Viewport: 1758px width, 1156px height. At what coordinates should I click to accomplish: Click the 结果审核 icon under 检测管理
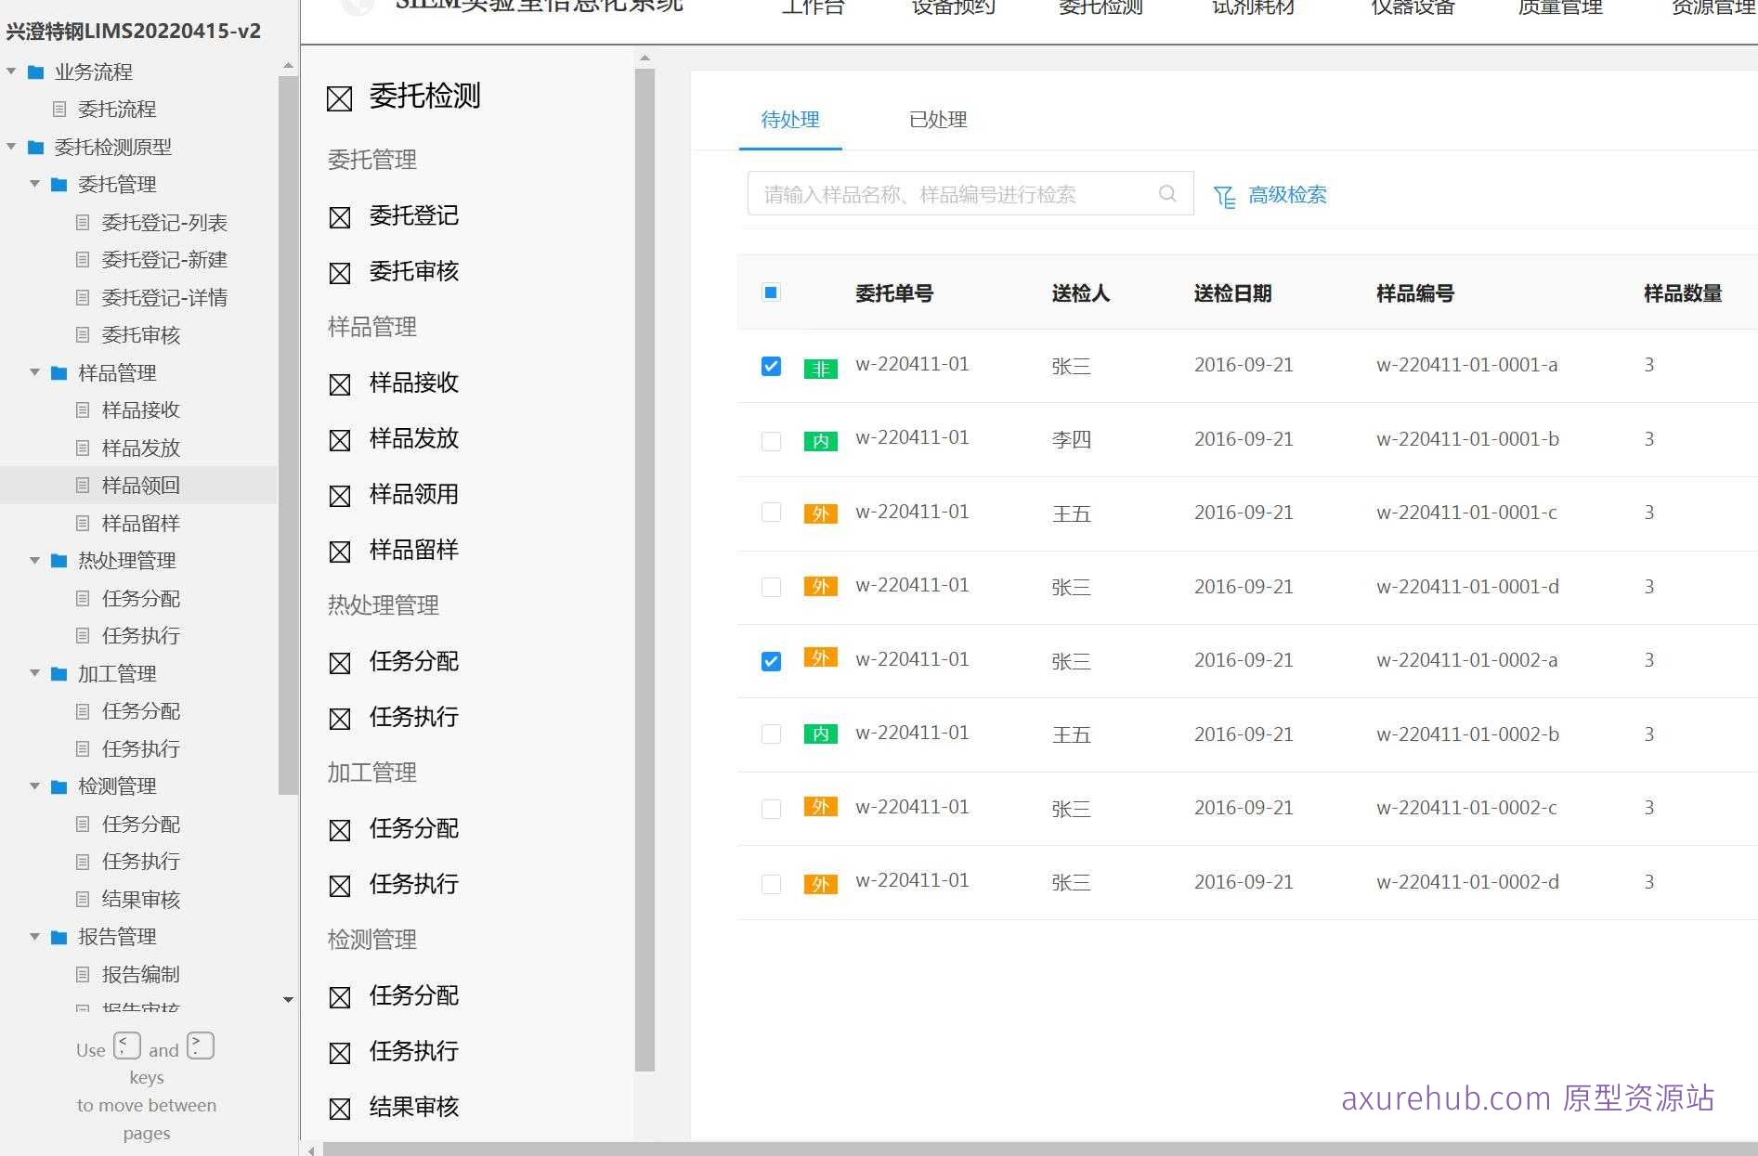coord(340,1108)
